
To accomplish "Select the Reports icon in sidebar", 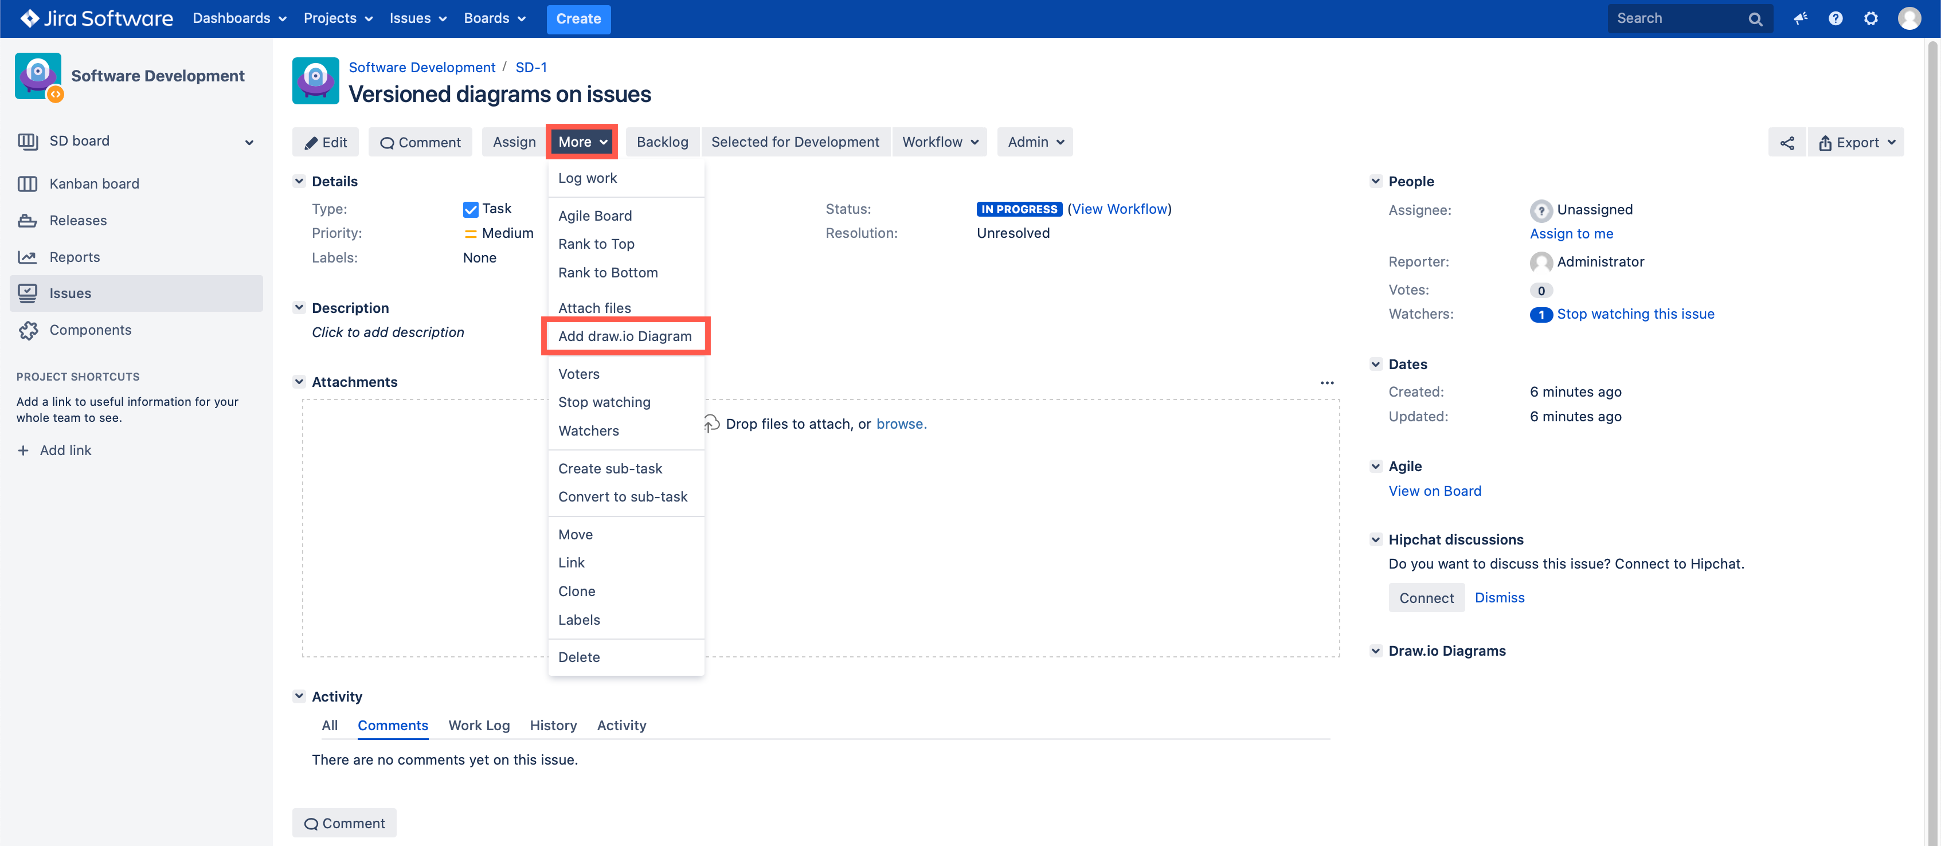I will (27, 256).
